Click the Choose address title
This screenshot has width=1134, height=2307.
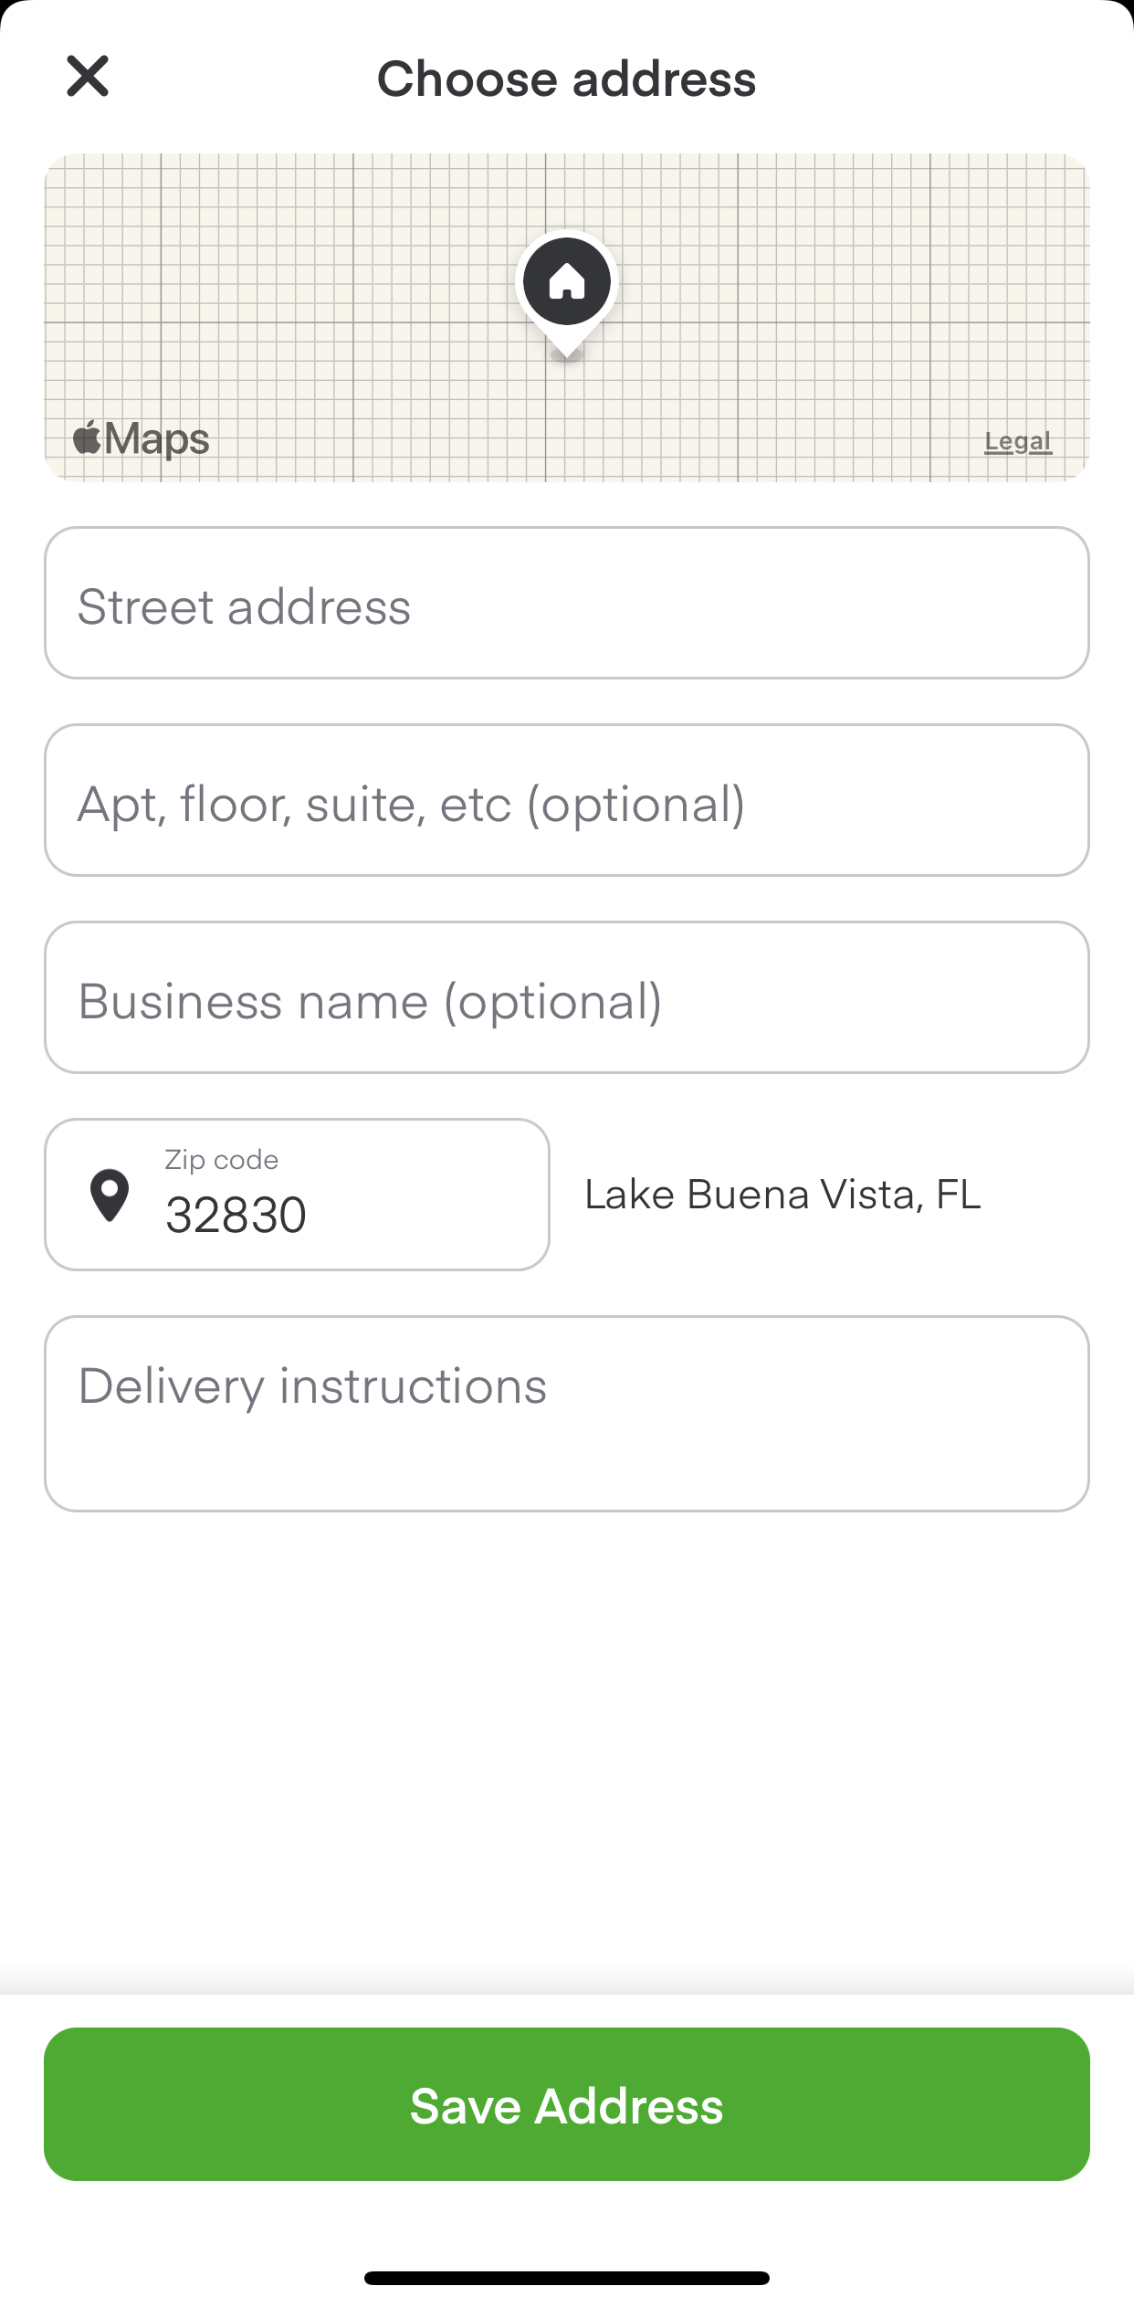point(566,79)
